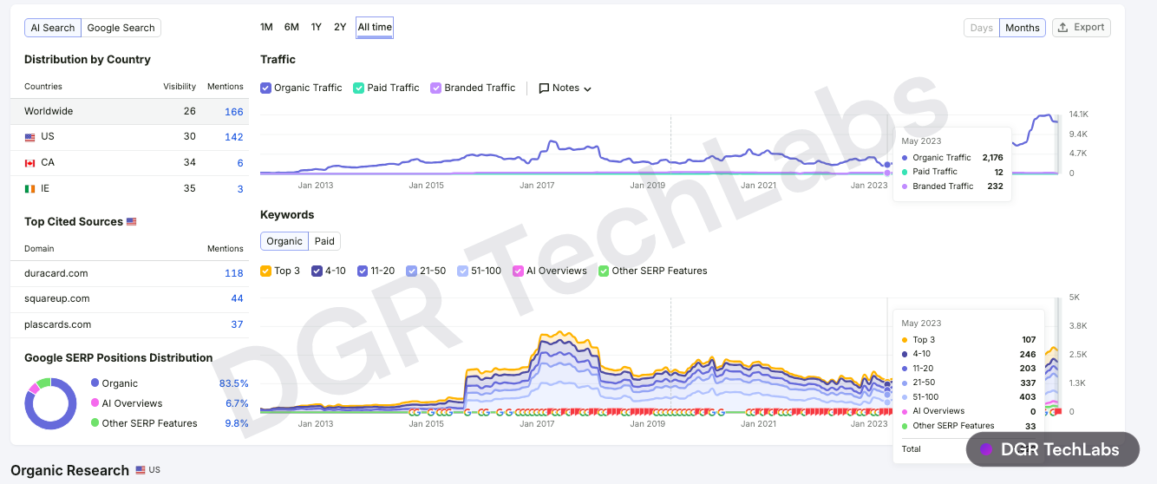1157x484 pixels.
Task: Toggle the Top 3 keywords checkbox
Action: (x=266, y=271)
